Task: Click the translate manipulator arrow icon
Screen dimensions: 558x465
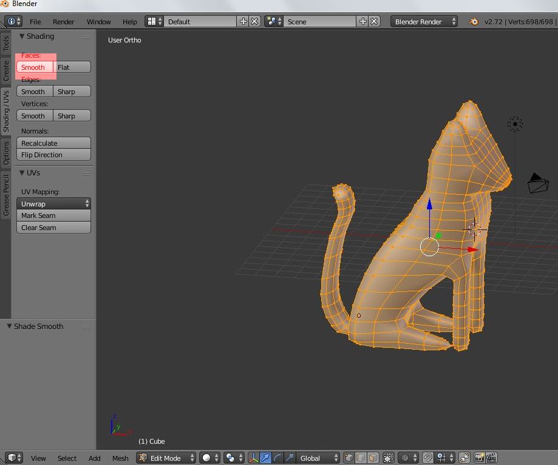Action: [x=265, y=458]
